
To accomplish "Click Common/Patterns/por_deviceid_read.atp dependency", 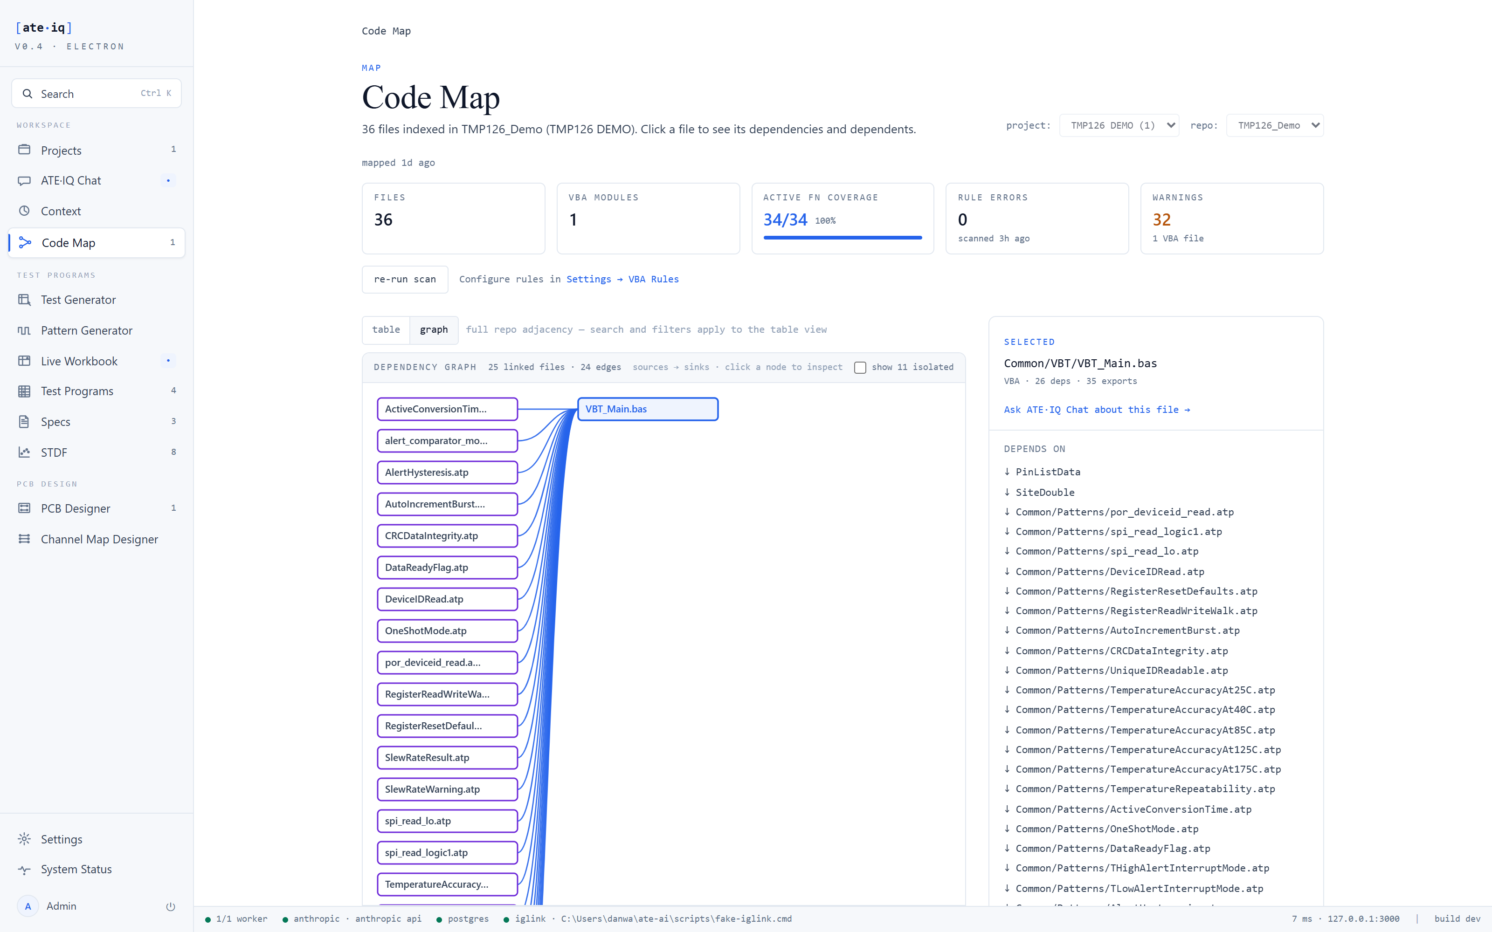I will point(1125,512).
